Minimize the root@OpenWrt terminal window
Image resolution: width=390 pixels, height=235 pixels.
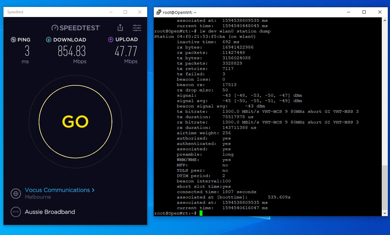coord(348,12)
